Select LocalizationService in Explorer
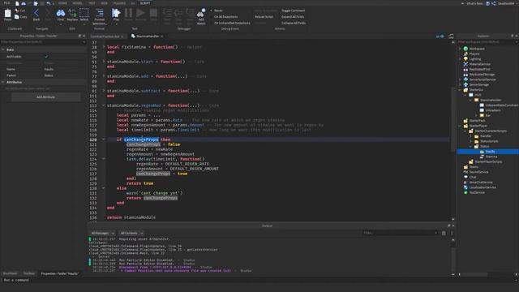The width and height of the screenshot is (519, 292). coord(483,187)
